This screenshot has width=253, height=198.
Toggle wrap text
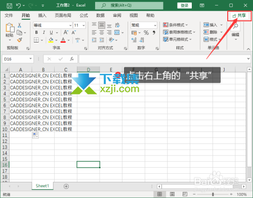[x=117, y=25]
